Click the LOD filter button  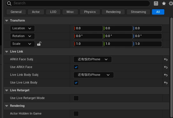53,12
